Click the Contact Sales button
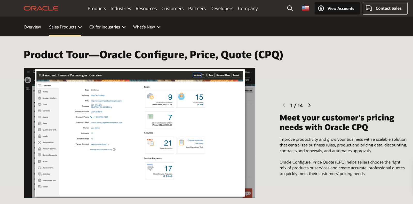Viewport: 413px width, 204px height. (385, 8)
